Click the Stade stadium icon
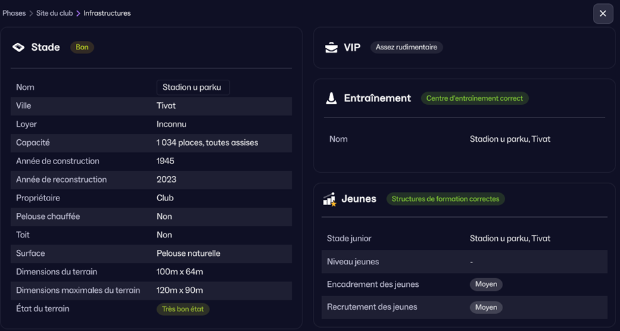The image size is (620, 331). [18, 47]
